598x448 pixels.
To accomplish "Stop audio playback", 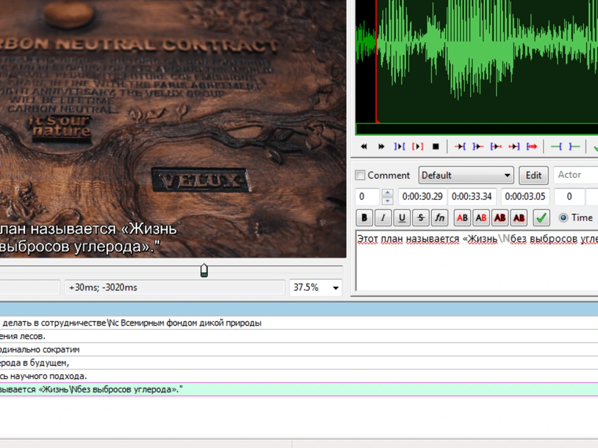I will coord(436,147).
